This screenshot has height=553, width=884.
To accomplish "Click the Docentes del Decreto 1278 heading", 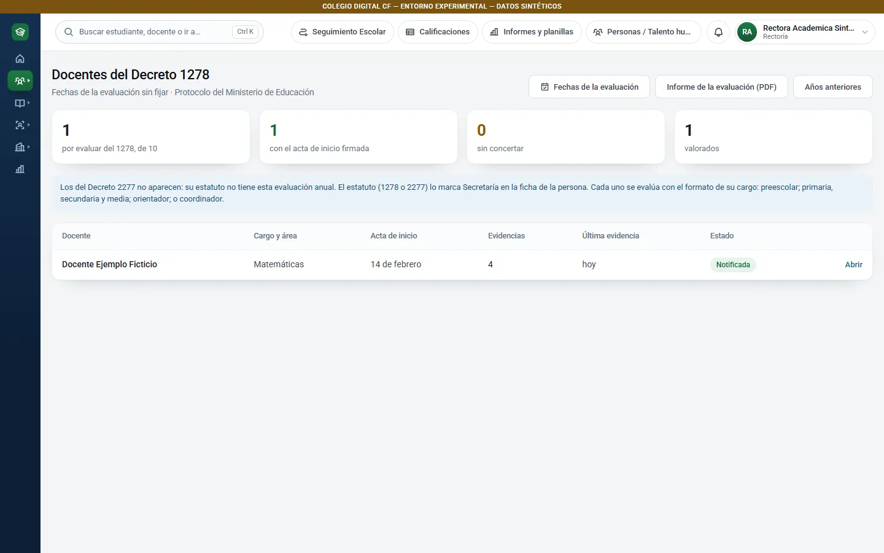I will pos(131,75).
